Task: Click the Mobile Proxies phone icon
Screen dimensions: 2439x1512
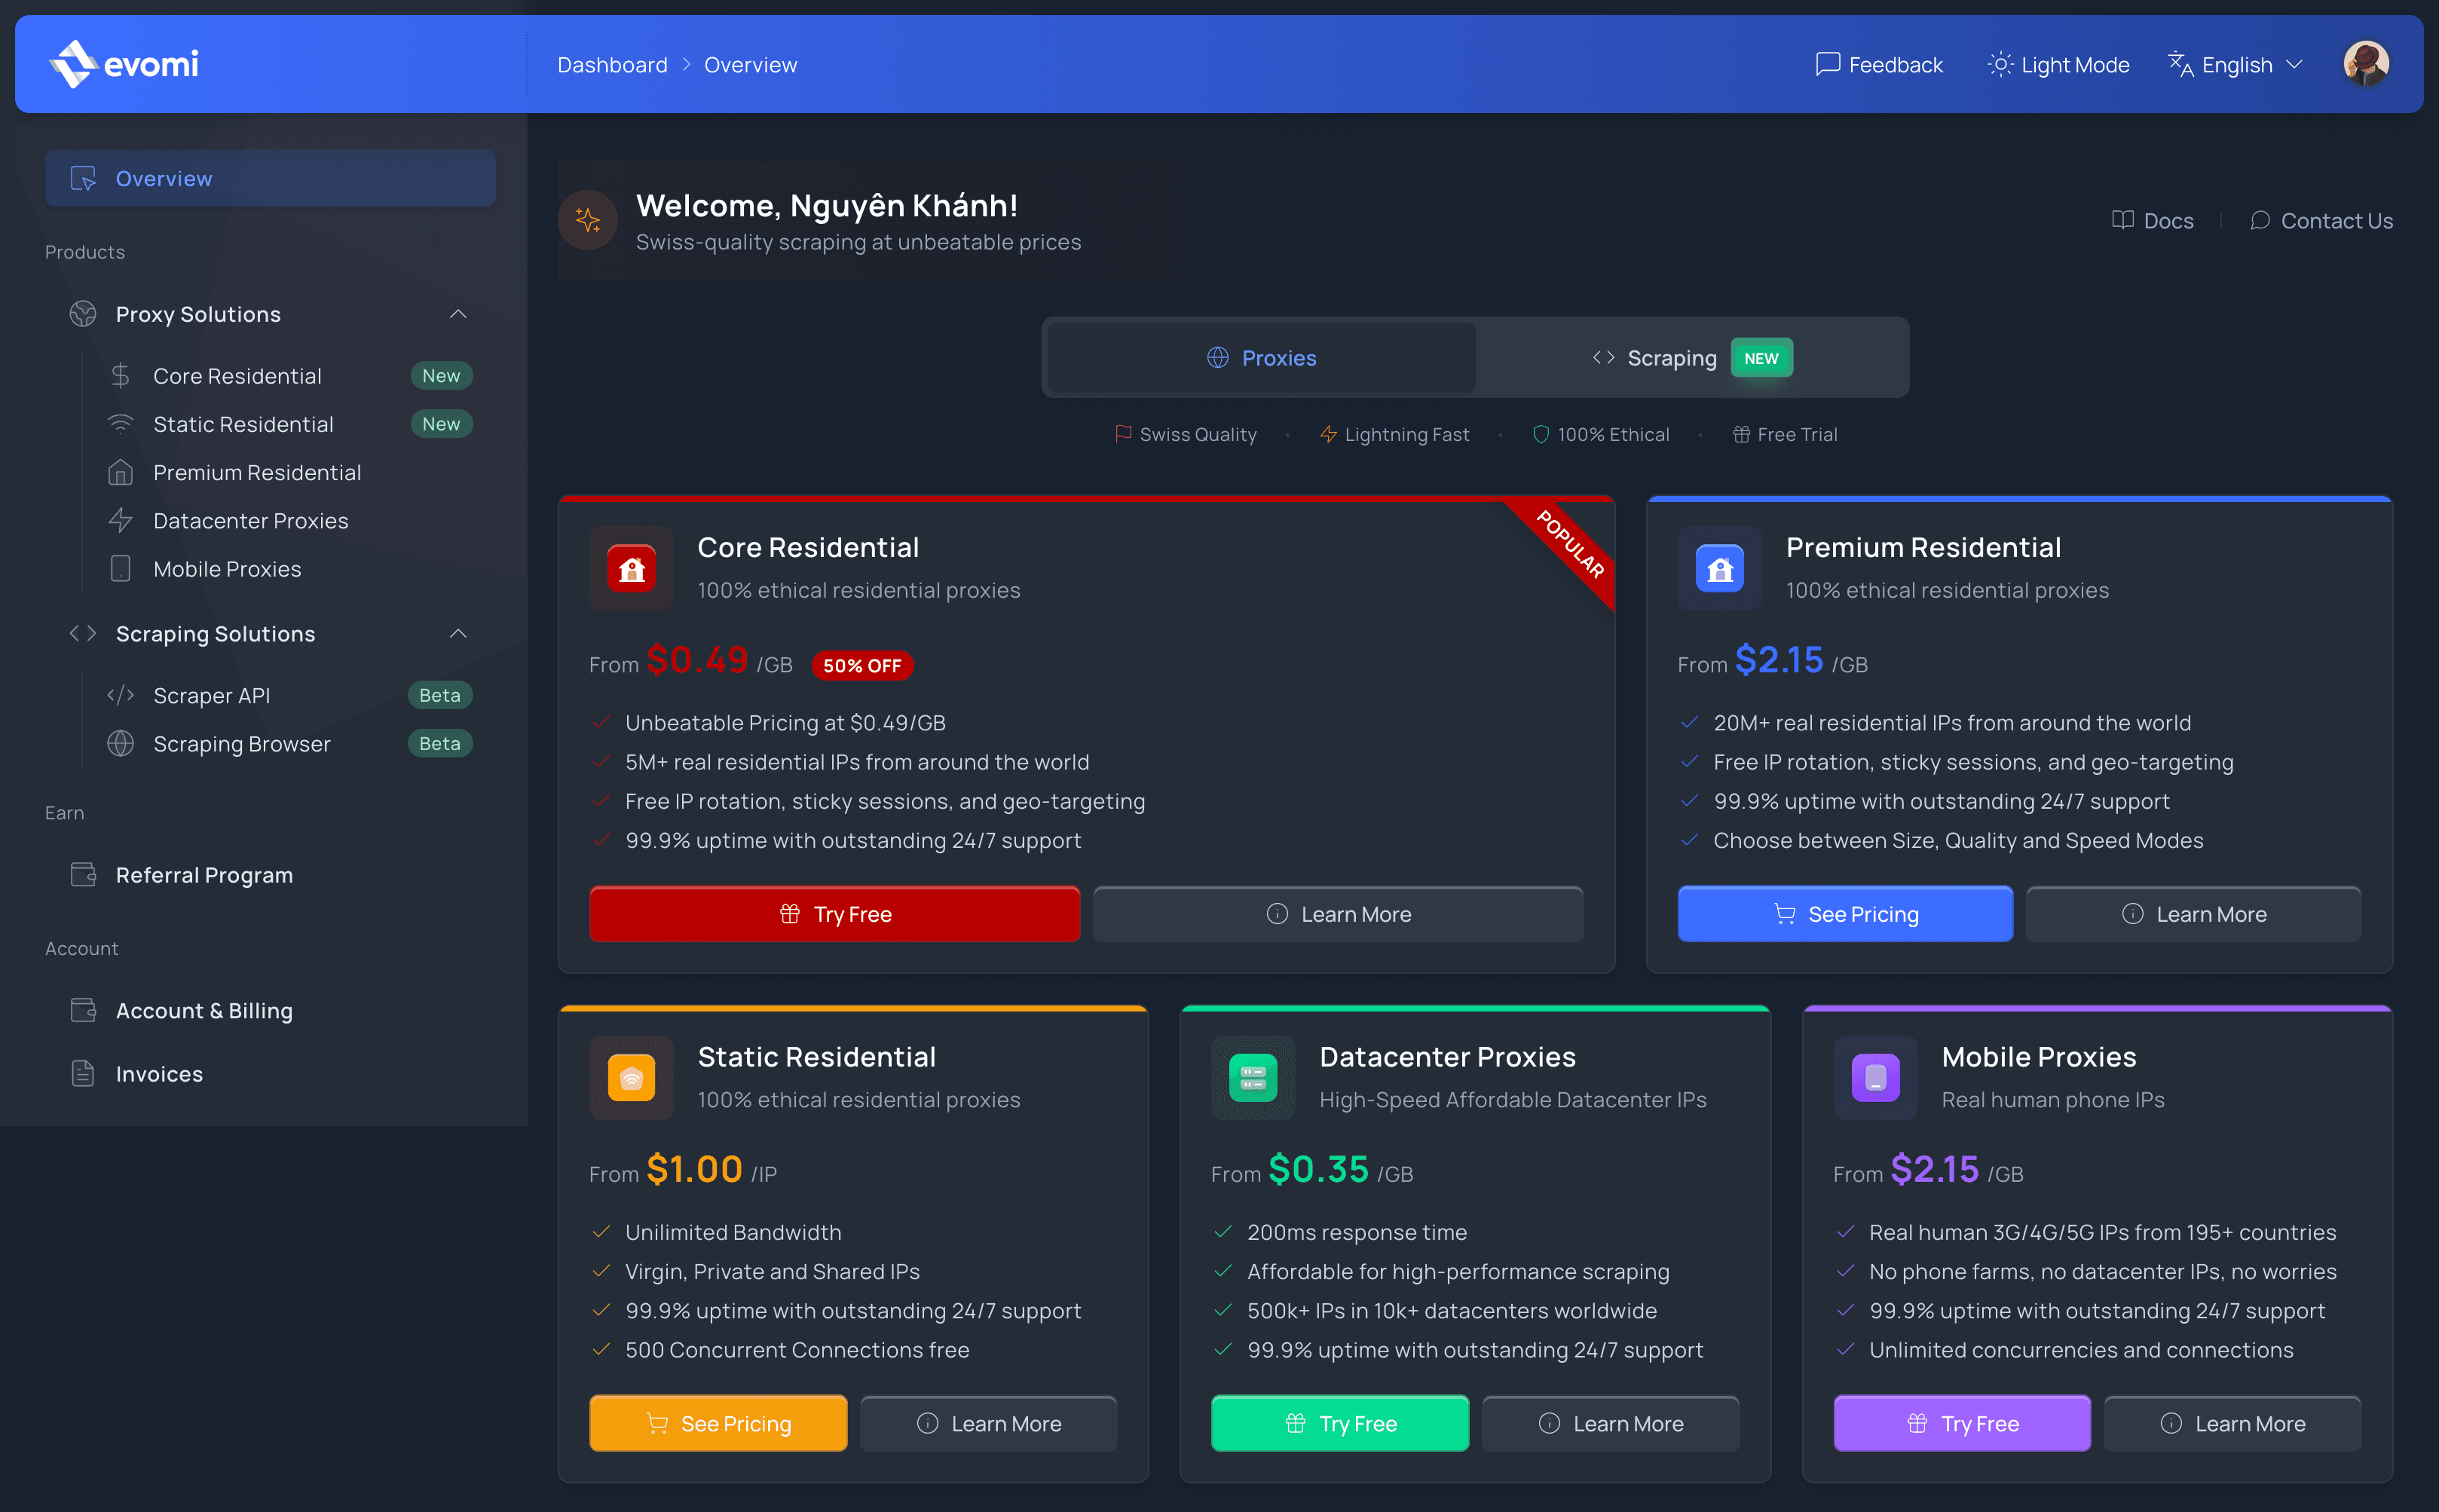Action: 120,568
